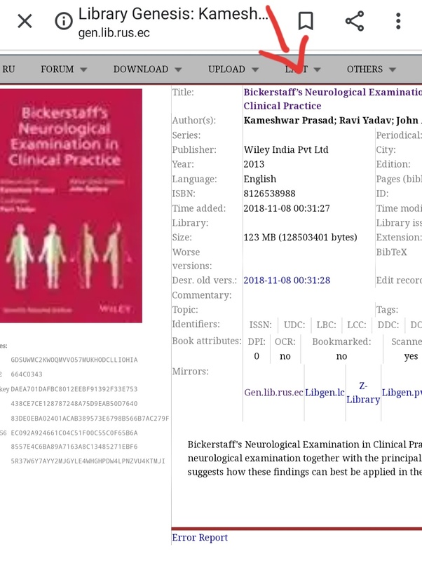Select time added 2018-11-08 00:31:27
The width and height of the screenshot is (422, 563).
(x=287, y=208)
